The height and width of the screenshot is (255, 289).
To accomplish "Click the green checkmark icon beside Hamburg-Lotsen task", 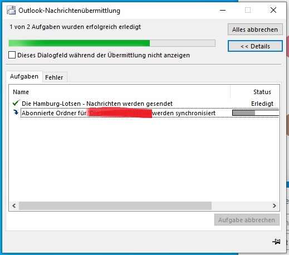I will tap(16, 103).
